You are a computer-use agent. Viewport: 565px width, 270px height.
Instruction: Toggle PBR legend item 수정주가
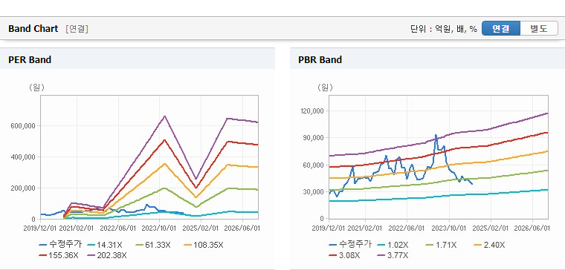[x=350, y=245]
